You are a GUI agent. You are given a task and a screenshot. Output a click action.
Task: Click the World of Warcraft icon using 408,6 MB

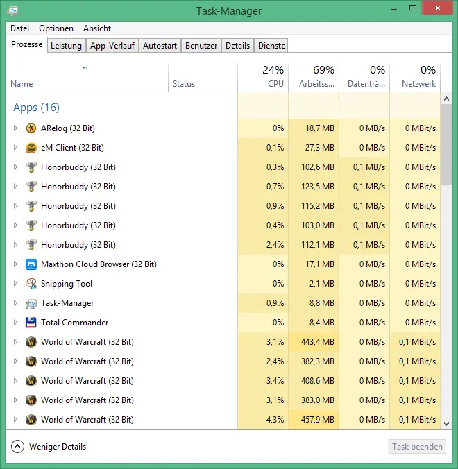pos(31,381)
